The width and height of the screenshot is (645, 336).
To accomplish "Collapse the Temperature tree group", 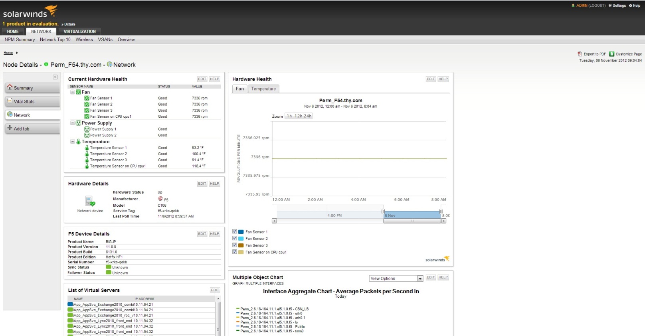I will (x=72, y=142).
